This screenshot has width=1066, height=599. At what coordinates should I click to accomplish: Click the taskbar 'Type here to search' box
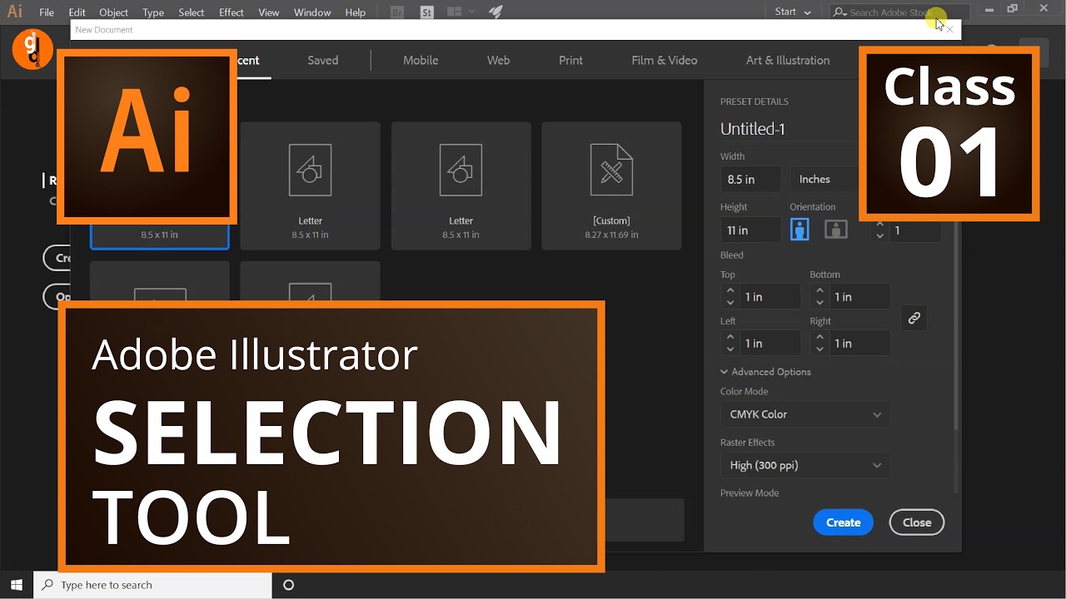152,585
